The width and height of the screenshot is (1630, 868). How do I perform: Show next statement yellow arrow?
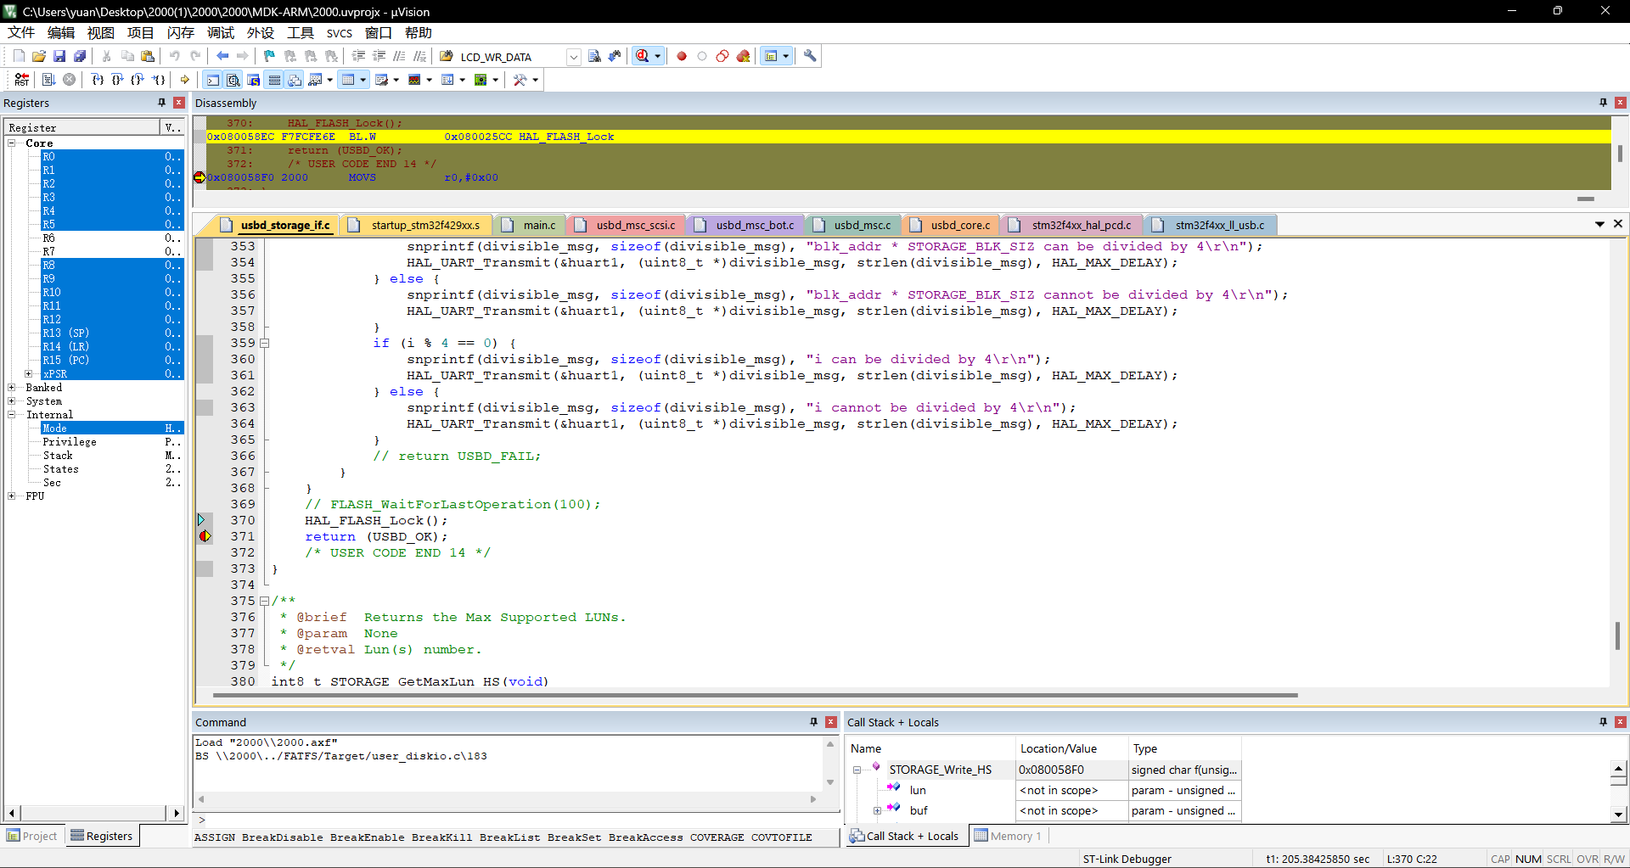(184, 80)
